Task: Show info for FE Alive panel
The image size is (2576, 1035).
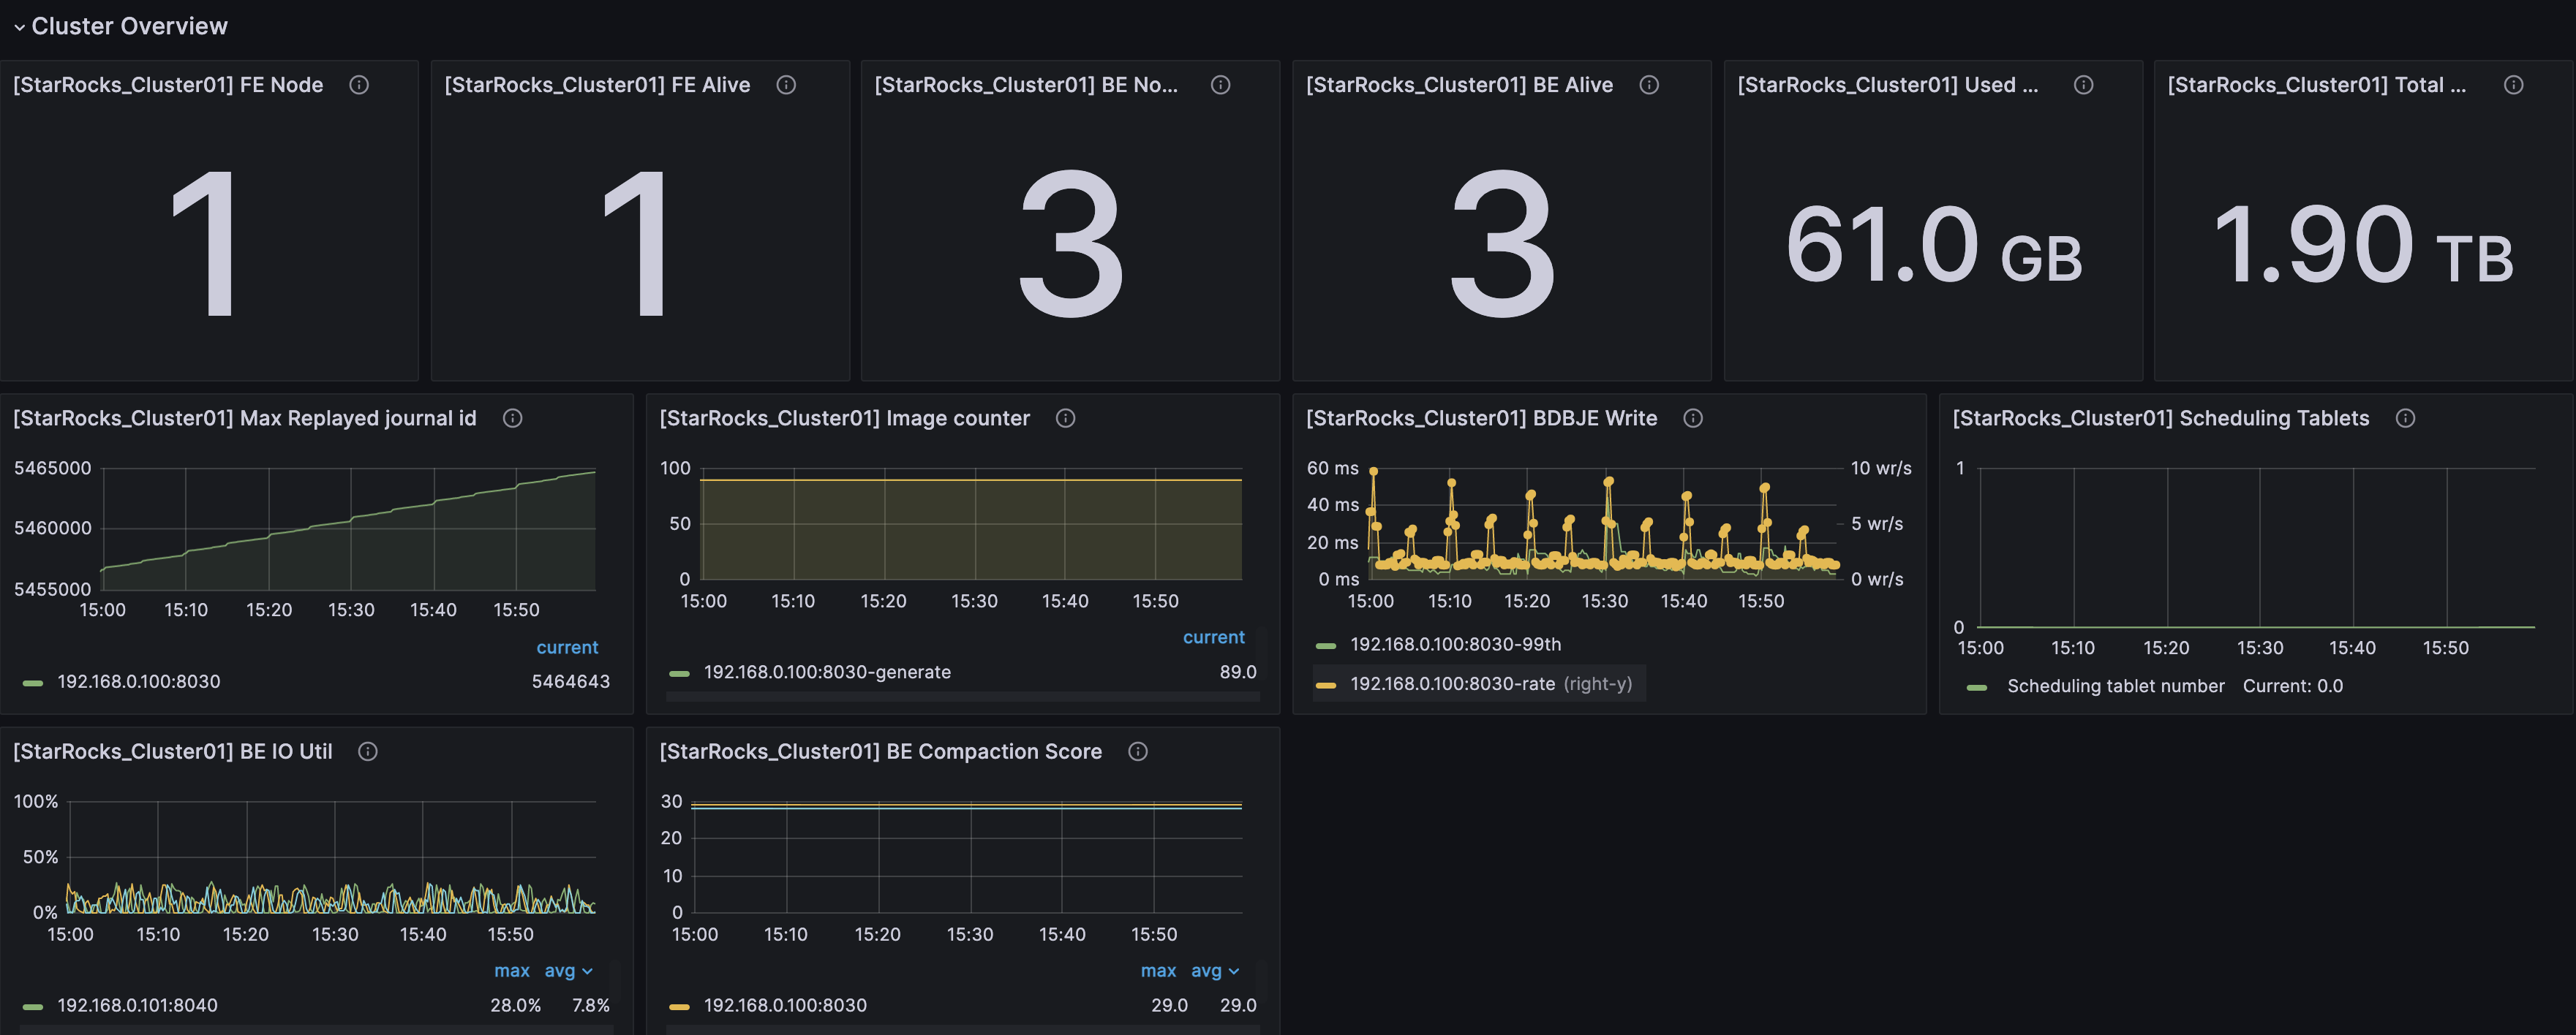Action: pos(786,85)
